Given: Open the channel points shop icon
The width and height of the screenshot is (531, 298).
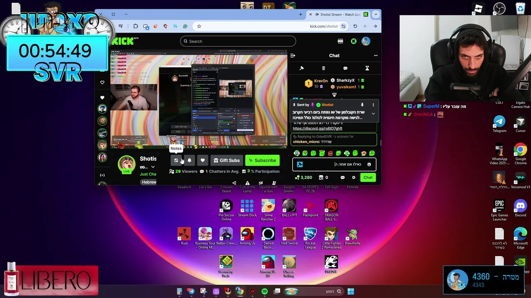Looking at the screenshot, I should point(321,178).
